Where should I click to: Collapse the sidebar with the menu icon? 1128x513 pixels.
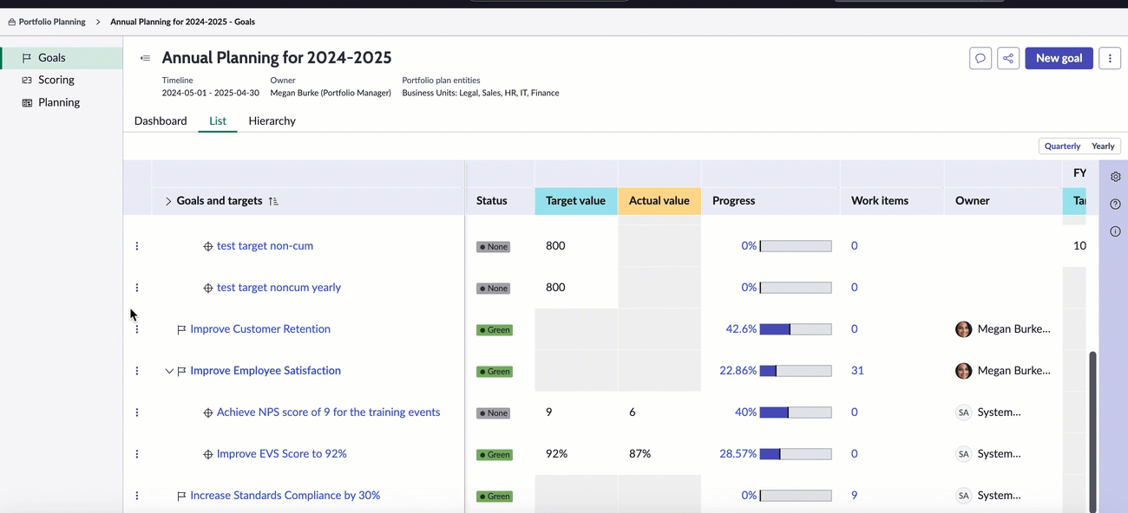(x=145, y=58)
